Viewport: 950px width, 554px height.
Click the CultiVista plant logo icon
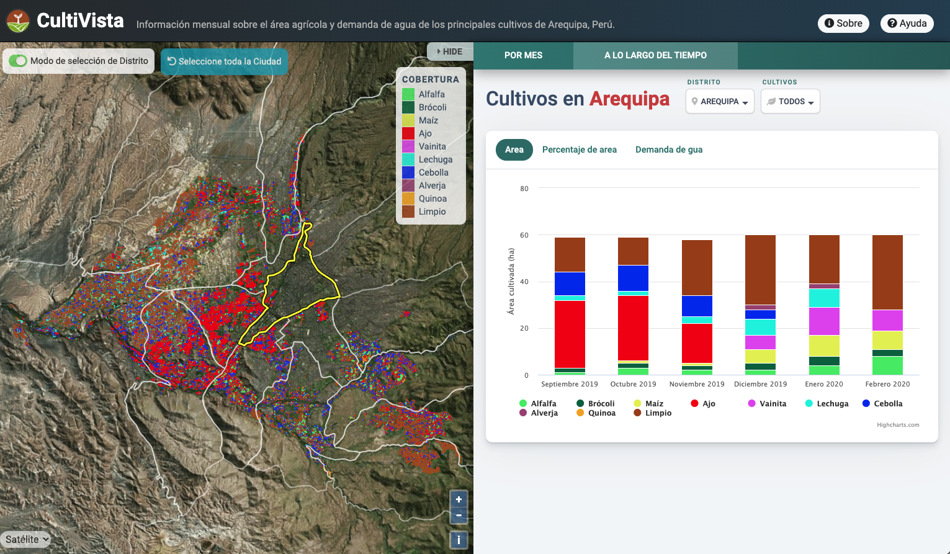click(18, 22)
